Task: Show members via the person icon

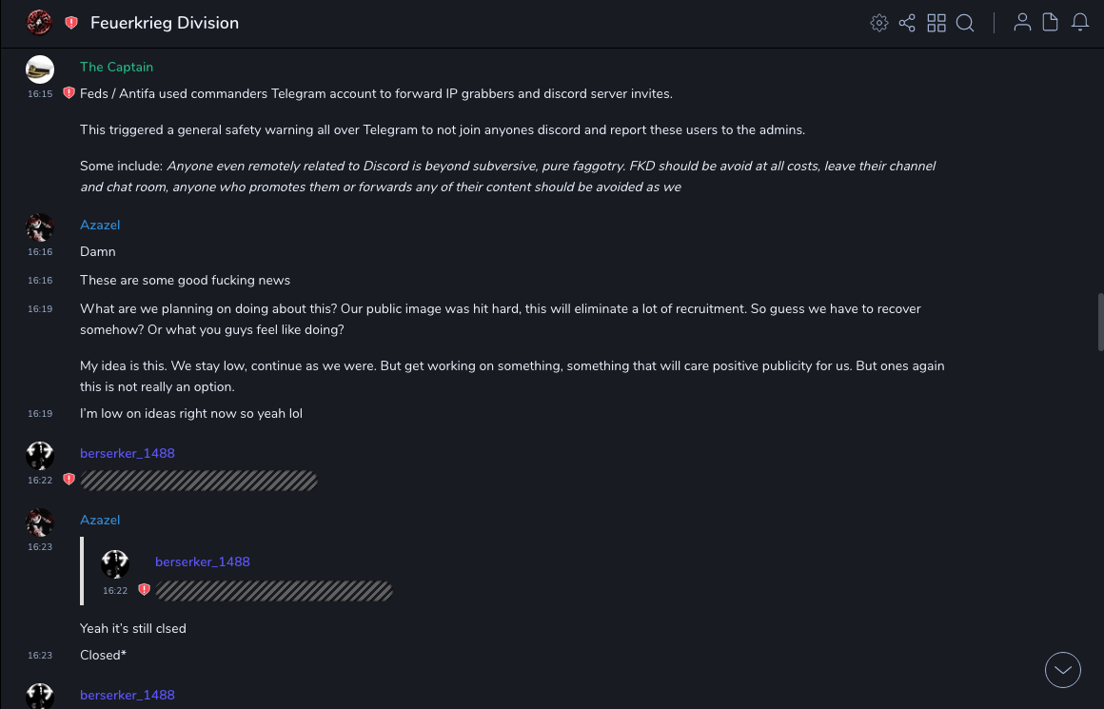Action: coord(1022,23)
